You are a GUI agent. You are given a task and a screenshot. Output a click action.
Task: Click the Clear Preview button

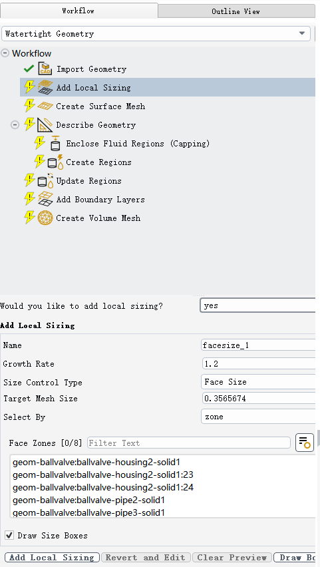pos(232,557)
